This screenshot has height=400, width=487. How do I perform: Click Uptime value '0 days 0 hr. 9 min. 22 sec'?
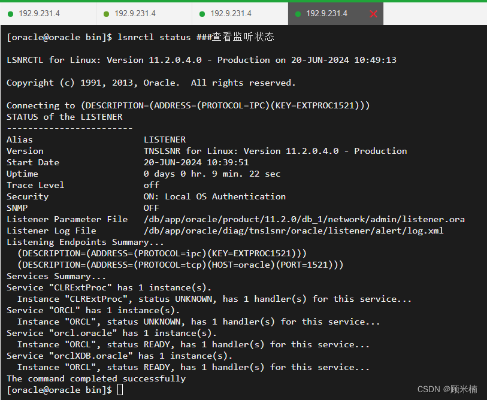[x=212, y=174]
